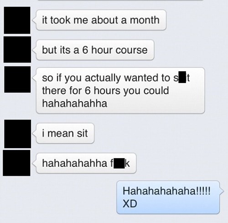Click 'there for 6 hours you could' line
Screen dimensions: 228x223
(105, 91)
